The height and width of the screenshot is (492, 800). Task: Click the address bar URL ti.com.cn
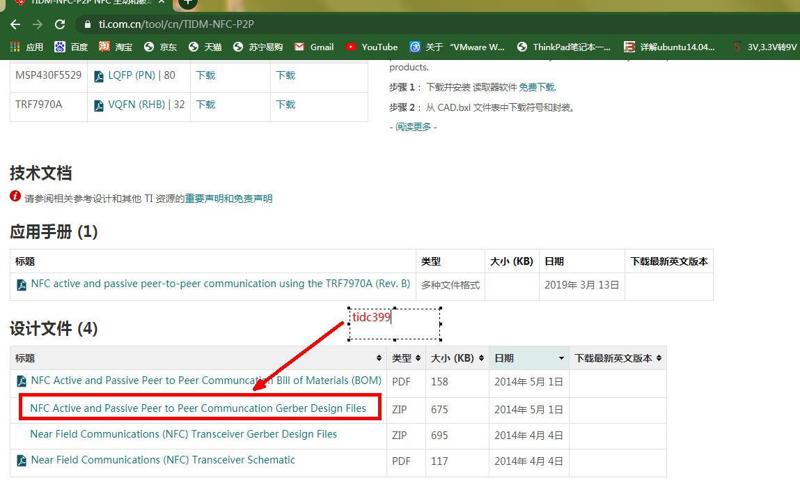(176, 24)
